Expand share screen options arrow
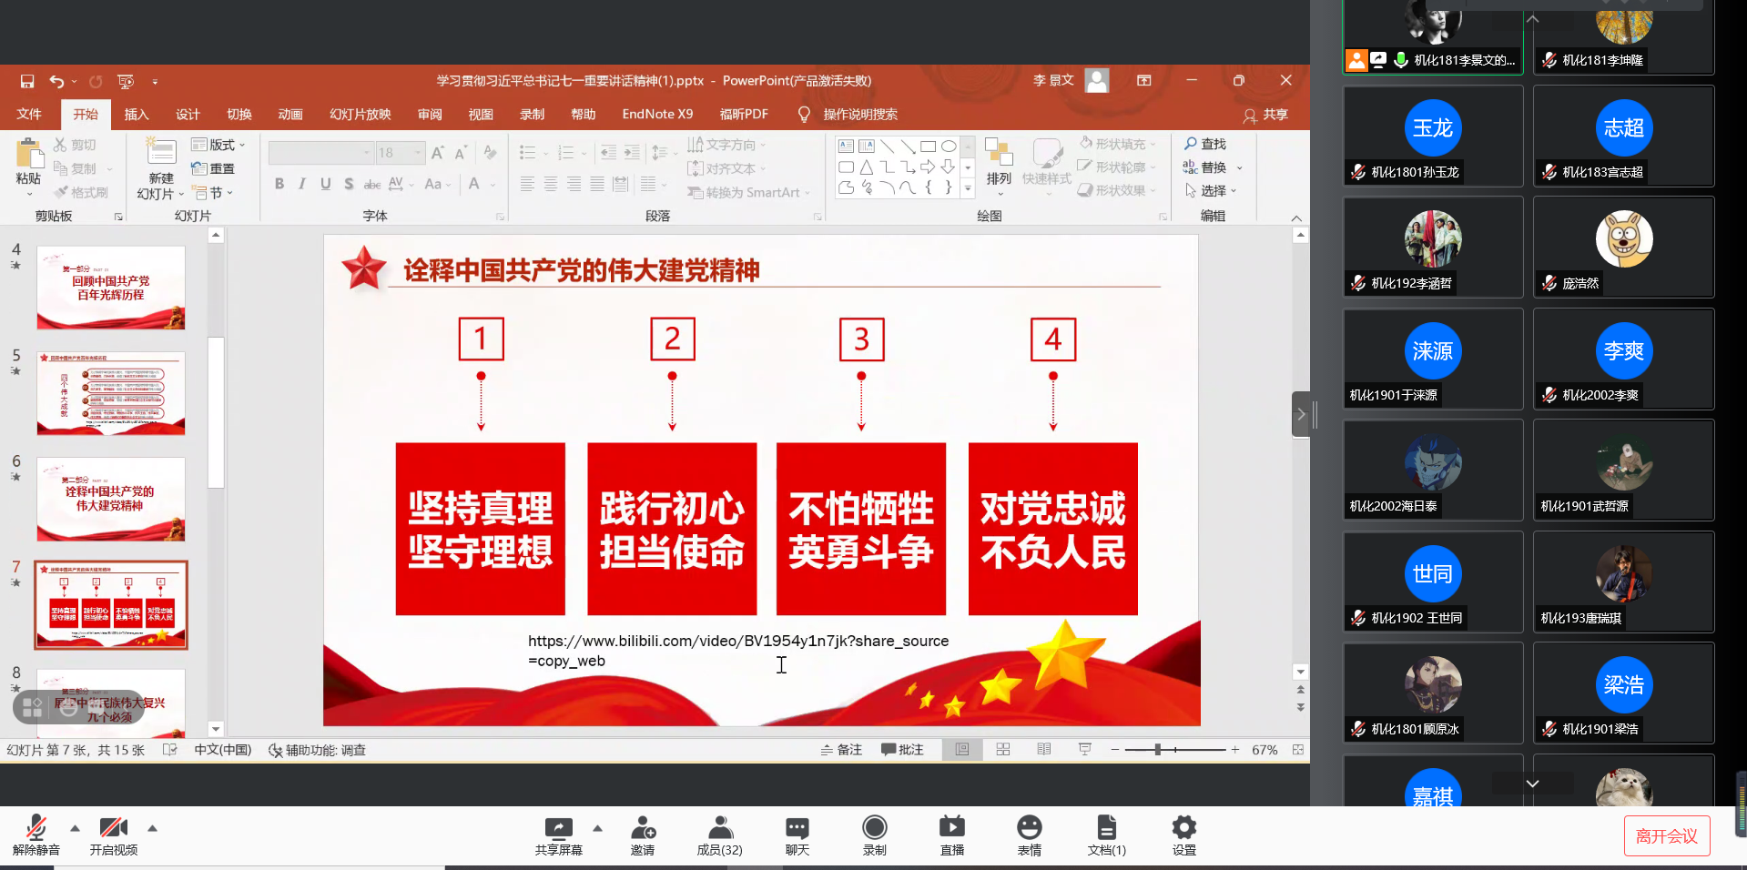Image resolution: width=1747 pixels, height=870 pixels. coord(597,828)
